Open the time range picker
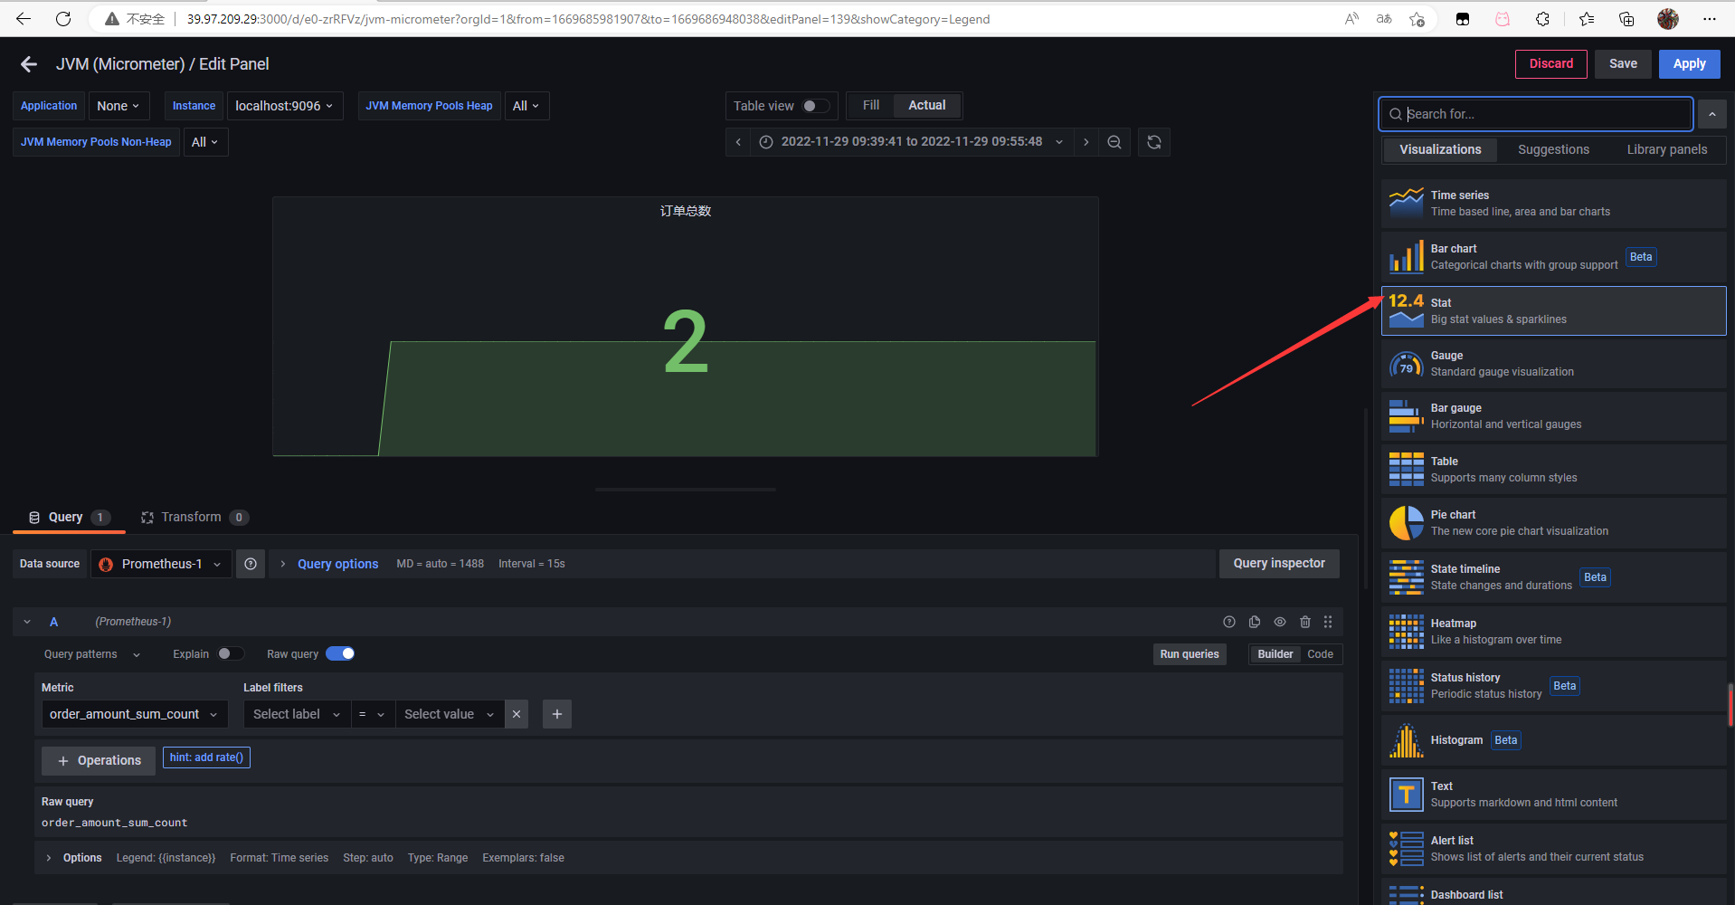Image resolution: width=1735 pixels, height=905 pixels. point(911,142)
